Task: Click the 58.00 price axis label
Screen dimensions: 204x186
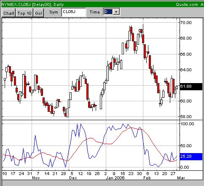Action: pos(186,117)
